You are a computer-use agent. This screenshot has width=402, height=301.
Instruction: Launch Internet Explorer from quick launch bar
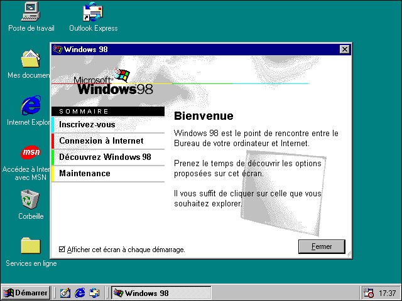pyautogui.click(x=80, y=293)
